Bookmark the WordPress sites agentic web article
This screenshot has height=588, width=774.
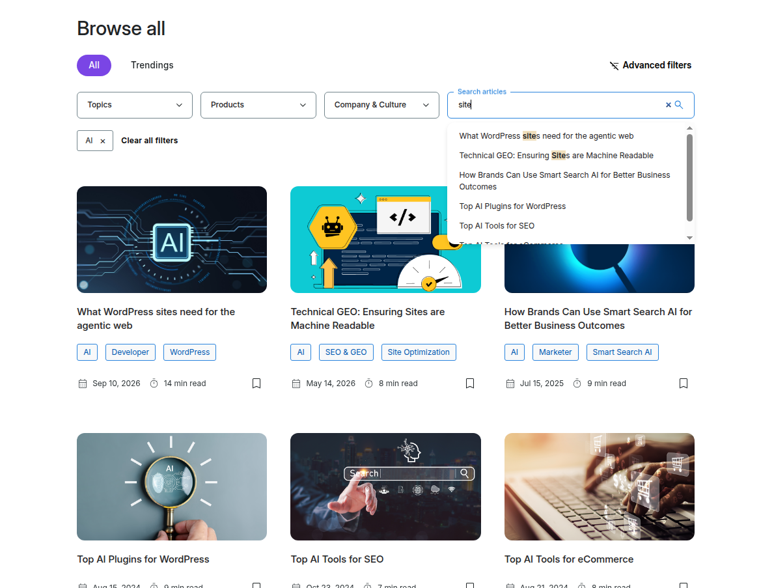256,384
